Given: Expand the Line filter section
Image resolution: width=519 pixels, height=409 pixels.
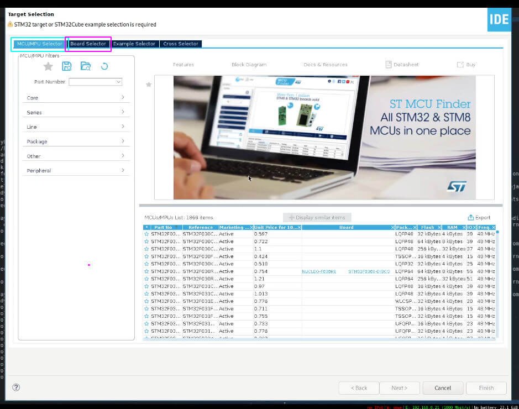Looking at the screenshot, I should [76, 127].
